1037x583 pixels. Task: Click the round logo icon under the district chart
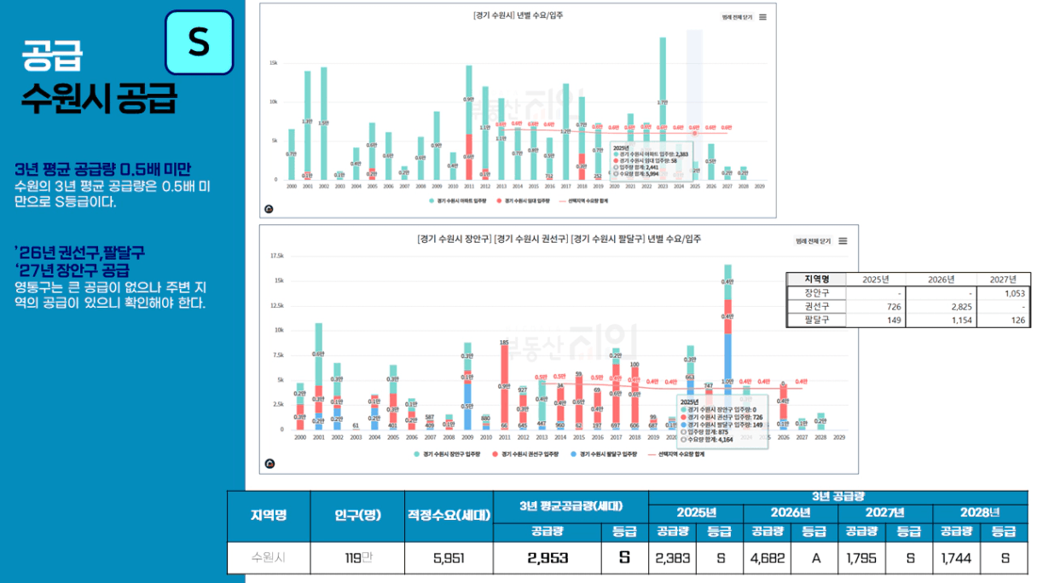pyautogui.click(x=269, y=464)
